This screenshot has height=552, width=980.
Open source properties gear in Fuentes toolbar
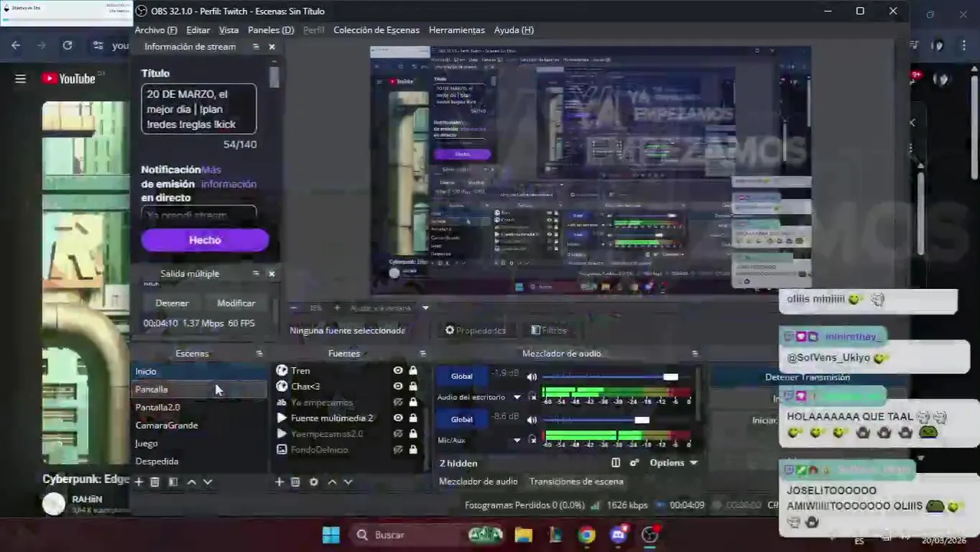click(x=314, y=482)
